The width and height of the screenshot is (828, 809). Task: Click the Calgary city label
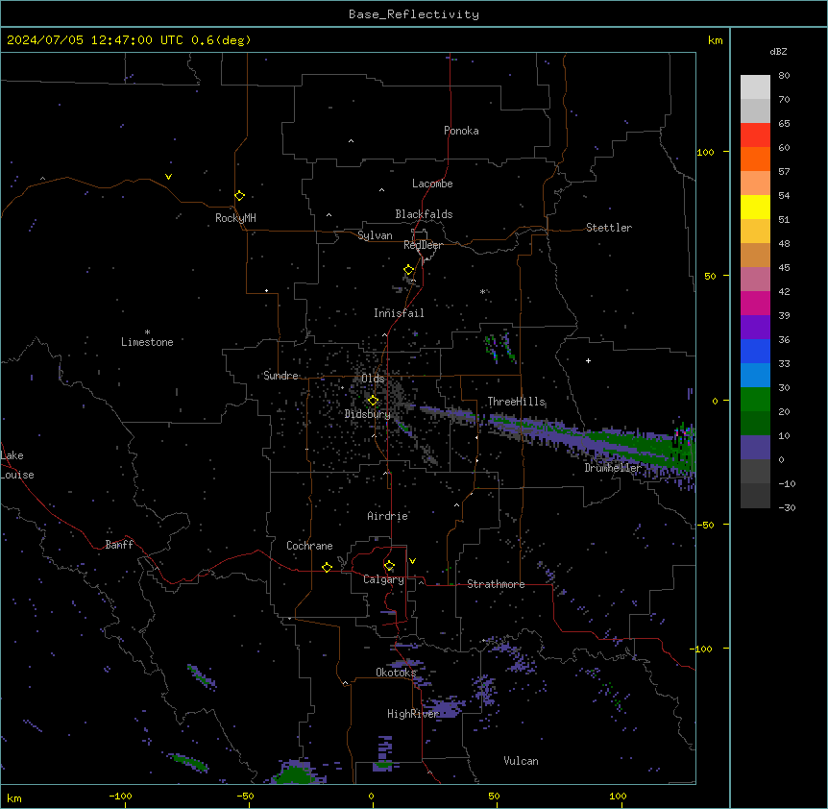383,579
